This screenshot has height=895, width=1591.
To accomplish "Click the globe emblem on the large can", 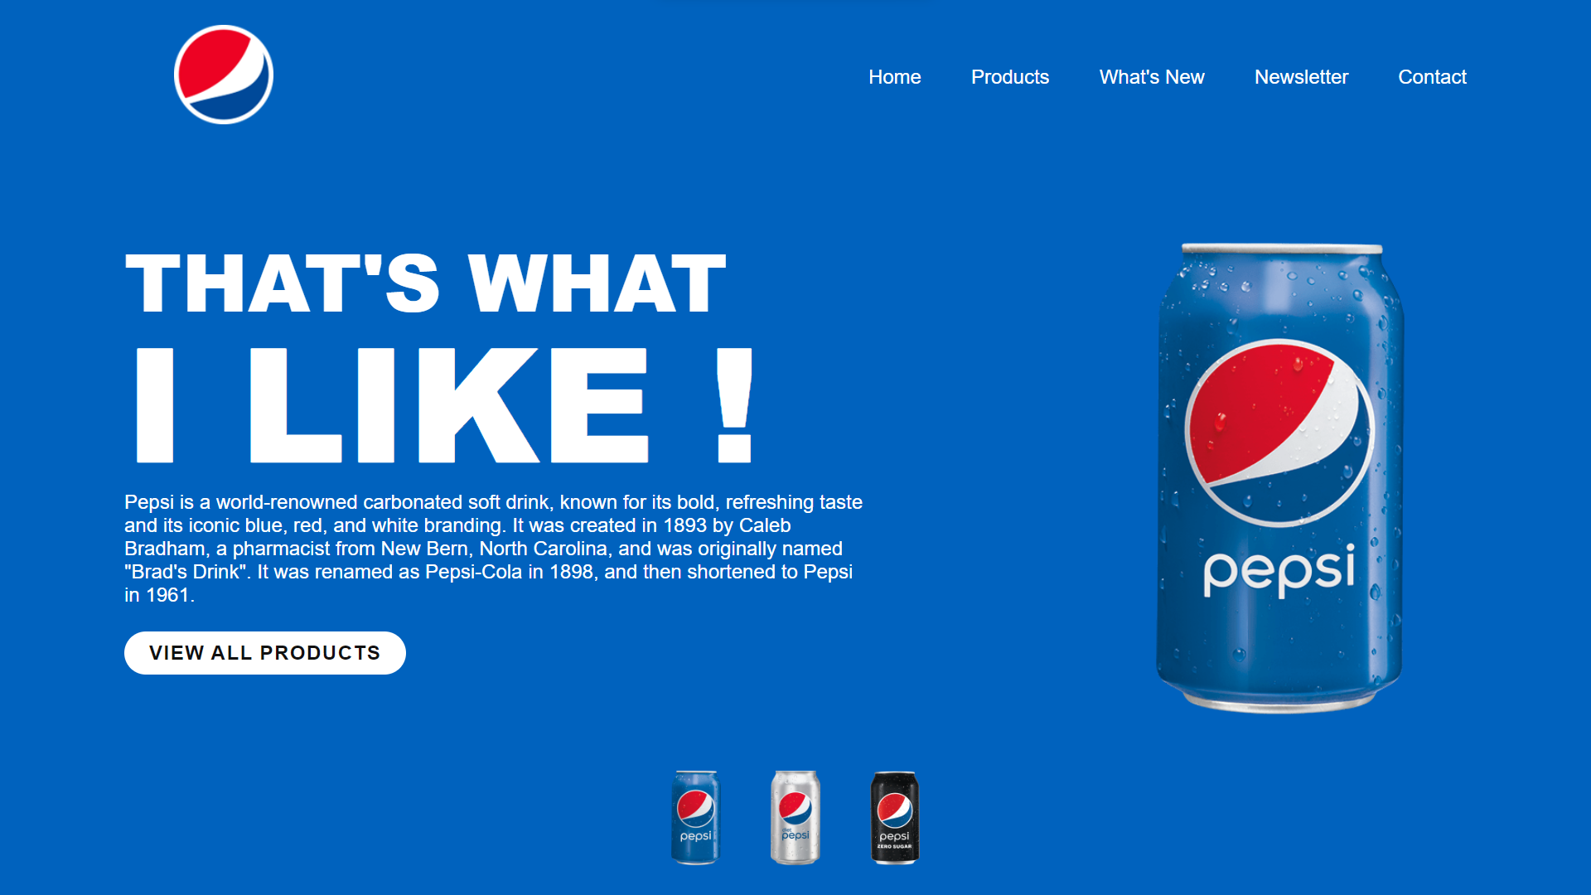I will point(1279,433).
